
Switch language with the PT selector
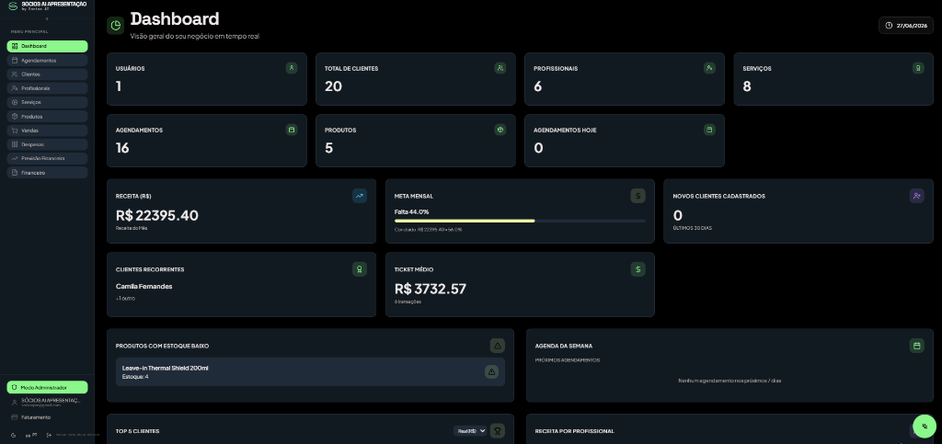[x=31, y=435]
